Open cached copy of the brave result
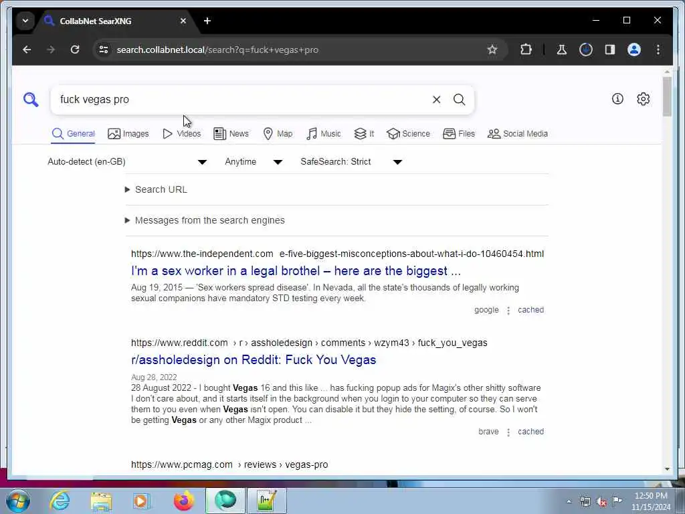The width and height of the screenshot is (685, 514). coord(530,432)
